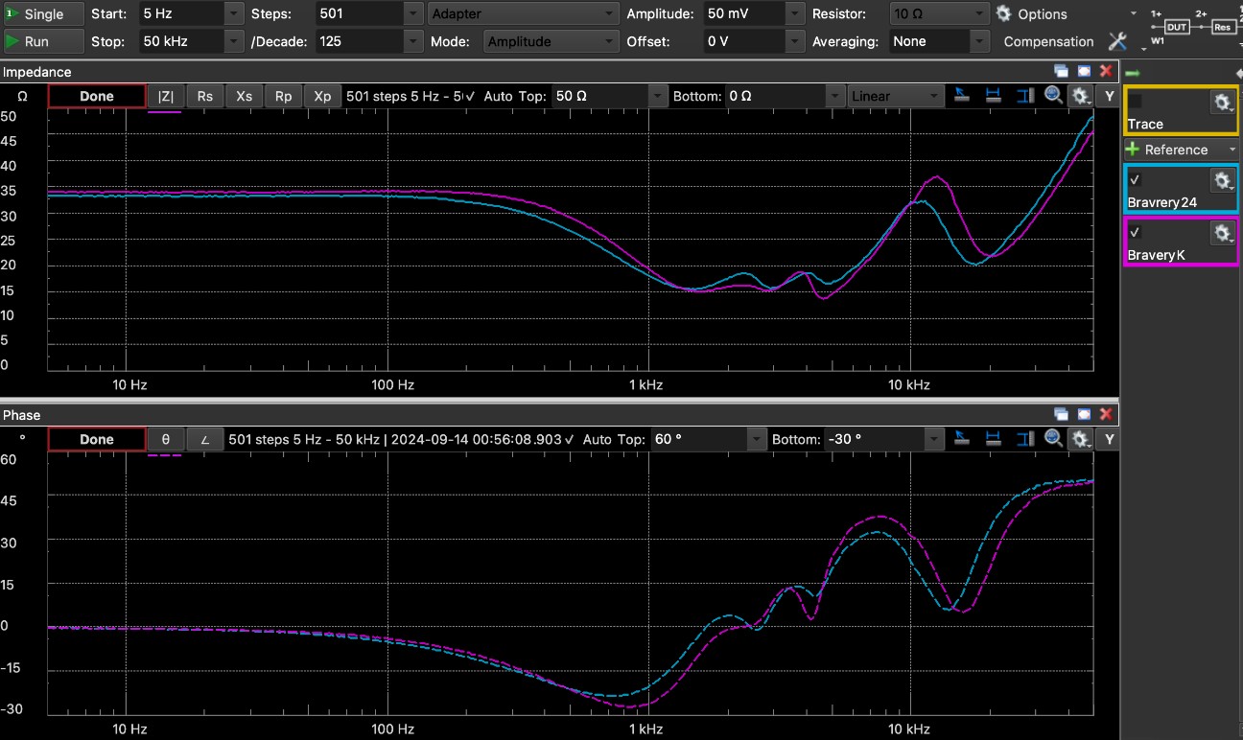1243x740 pixels.
Task: Expand the Offset 0 V dropdown
Action: [x=795, y=41]
